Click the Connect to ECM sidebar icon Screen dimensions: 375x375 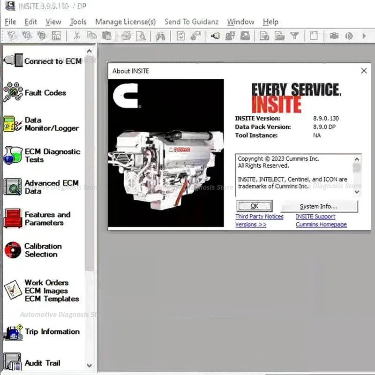(13, 60)
